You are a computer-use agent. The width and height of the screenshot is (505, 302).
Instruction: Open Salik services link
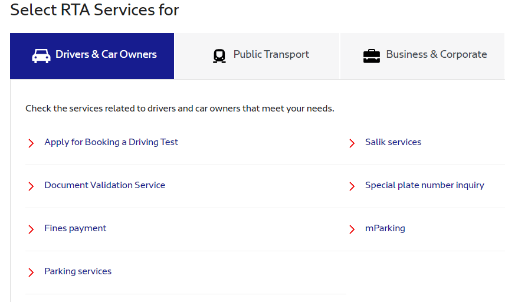pos(393,142)
